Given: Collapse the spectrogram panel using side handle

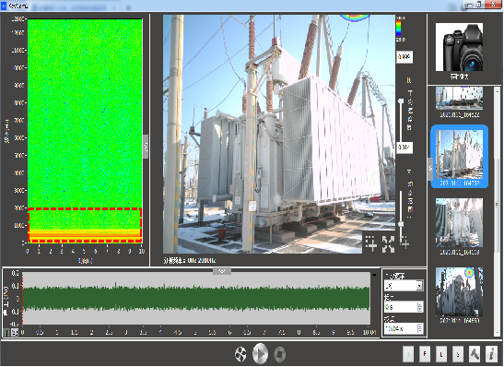Looking at the screenshot, I should (146, 147).
